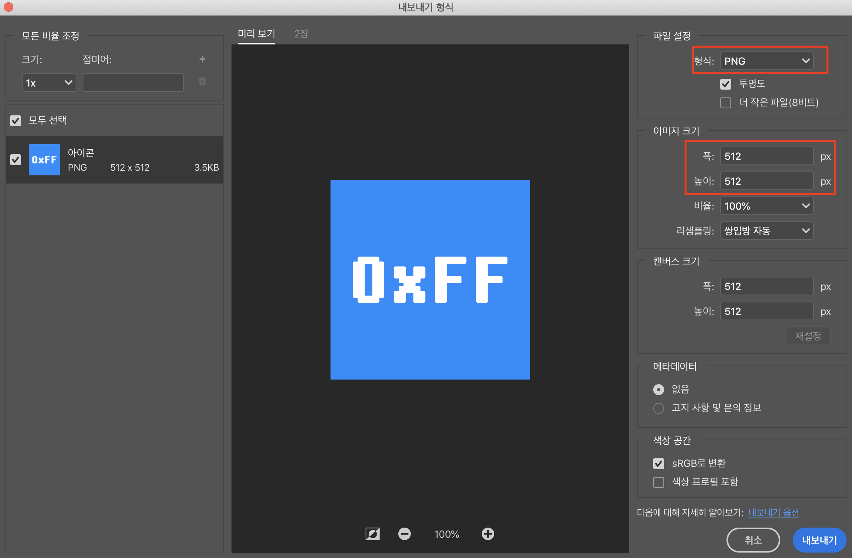Image resolution: width=852 pixels, height=558 pixels.
Task: Enable 색상 프로필 포함 checkbox
Action: [x=659, y=482]
